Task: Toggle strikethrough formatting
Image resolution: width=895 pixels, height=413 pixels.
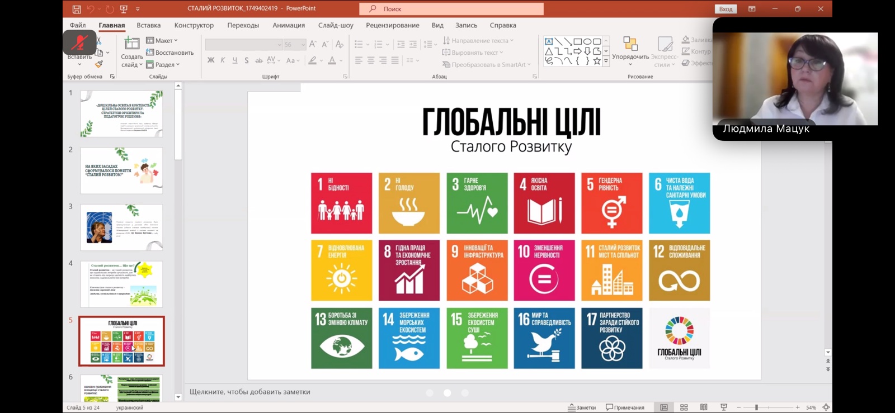Action: click(258, 60)
